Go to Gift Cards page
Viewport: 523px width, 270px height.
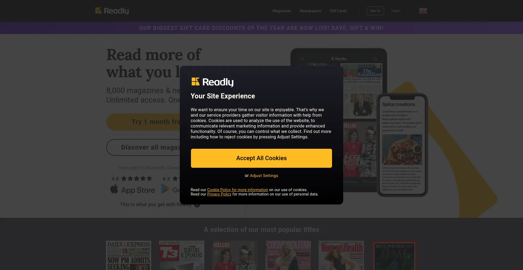click(x=338, y=11)
